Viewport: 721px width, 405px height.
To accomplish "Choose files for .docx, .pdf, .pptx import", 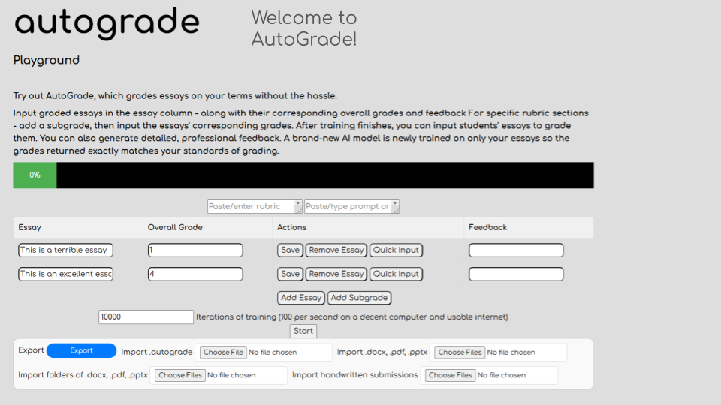I will (460, 352).
